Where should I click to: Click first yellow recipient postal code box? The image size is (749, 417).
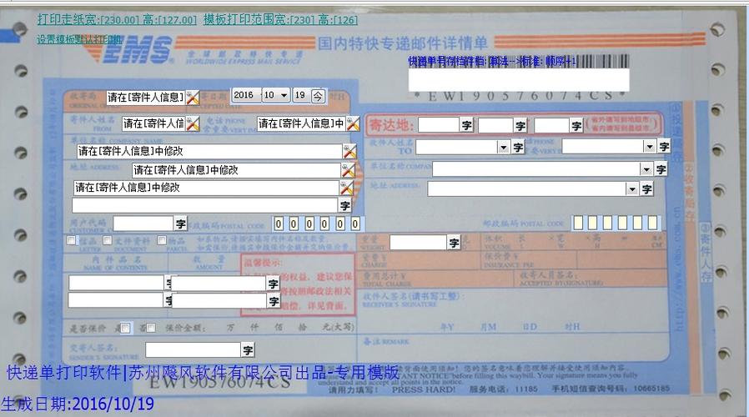tap(578, 223)
